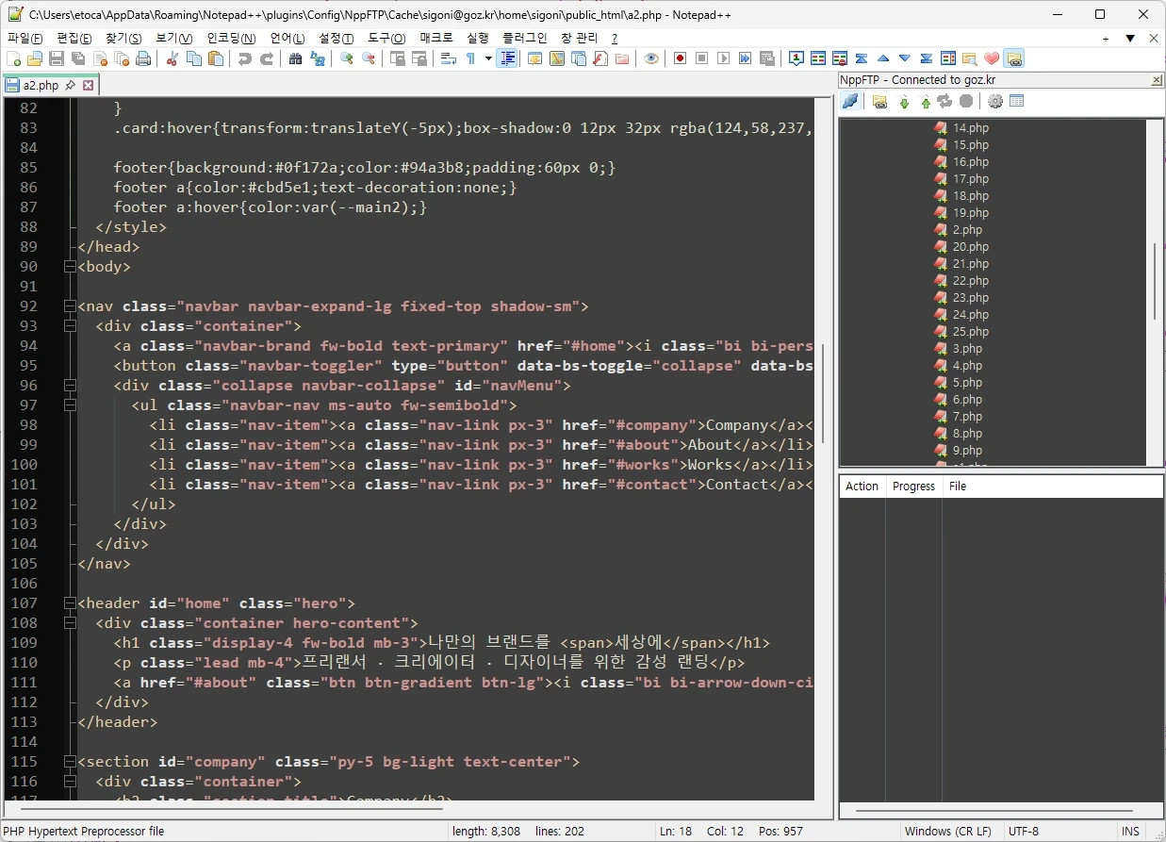Screen dimensions: 1166x842
Task: Select 20.php in the FTP tree
Action: 970,247
